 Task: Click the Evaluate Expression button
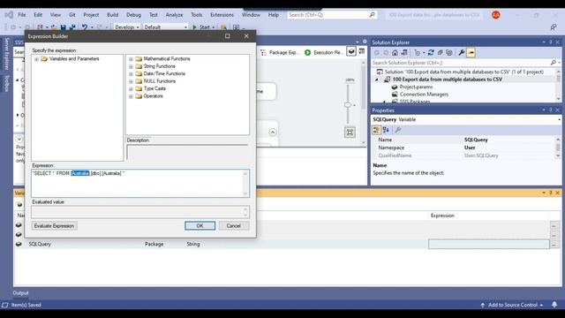[54, 226]
